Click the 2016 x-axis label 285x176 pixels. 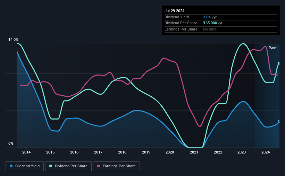(x=74, y=152)
